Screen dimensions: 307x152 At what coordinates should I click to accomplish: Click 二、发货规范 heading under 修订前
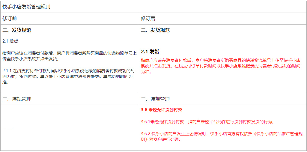(17, 30)
